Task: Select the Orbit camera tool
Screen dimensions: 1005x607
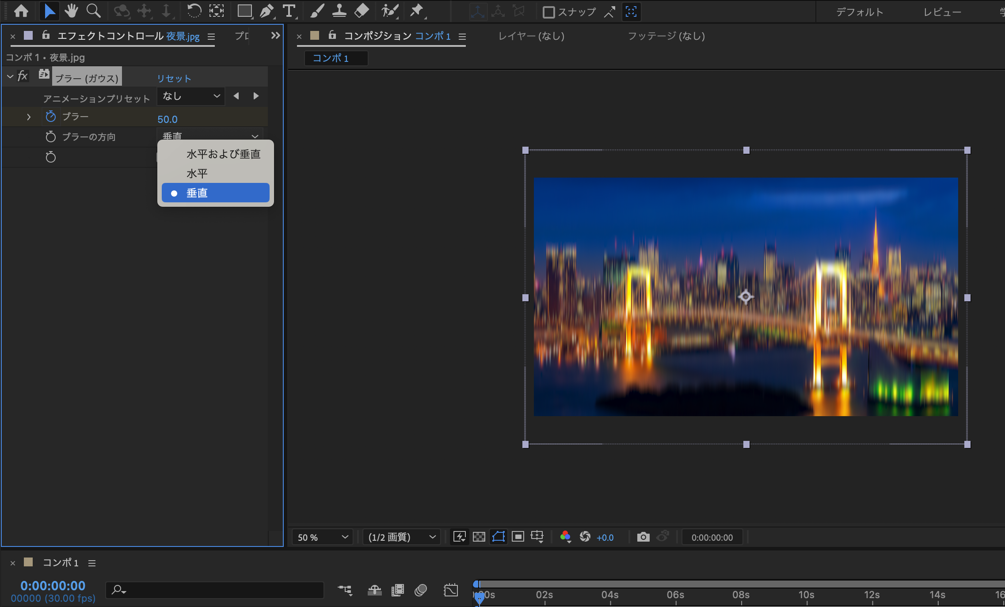Action: (x=122, y=11)
